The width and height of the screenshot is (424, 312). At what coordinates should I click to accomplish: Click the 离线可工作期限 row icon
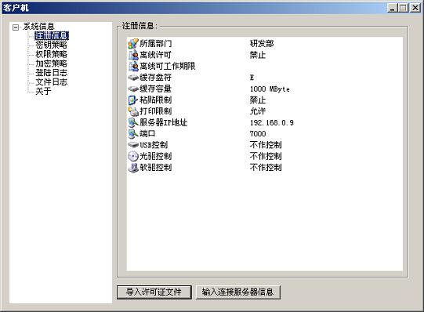(x=133, y=66)
